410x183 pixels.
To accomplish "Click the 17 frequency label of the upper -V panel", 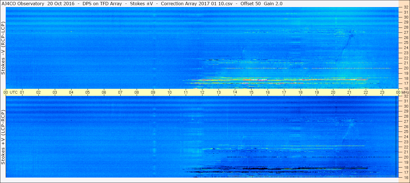I will pyautogui.click(x=406, y=83).
